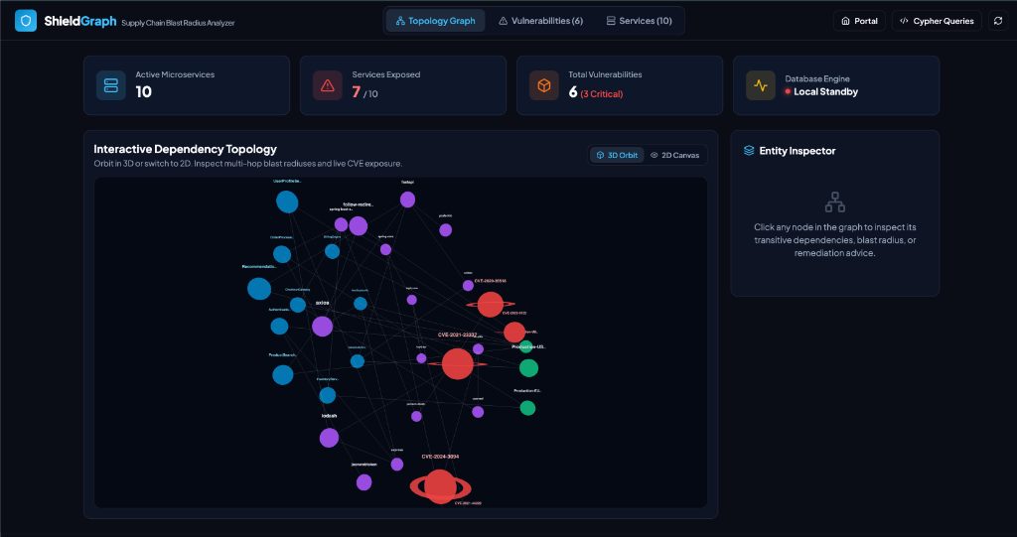Viewport: 1017px width, 537px height.
Task: Click the Total Vulnerabilities cube icon
Action: (544, 85)
